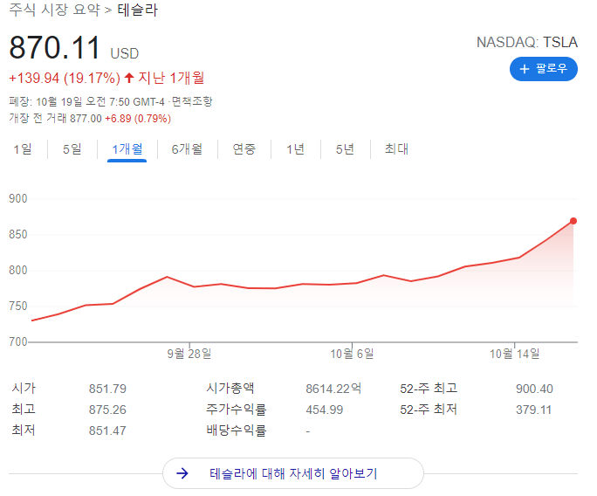This screenshot has width=597, height=496.
Task: Switch chart to 1년 range
Action: [296, 149]
